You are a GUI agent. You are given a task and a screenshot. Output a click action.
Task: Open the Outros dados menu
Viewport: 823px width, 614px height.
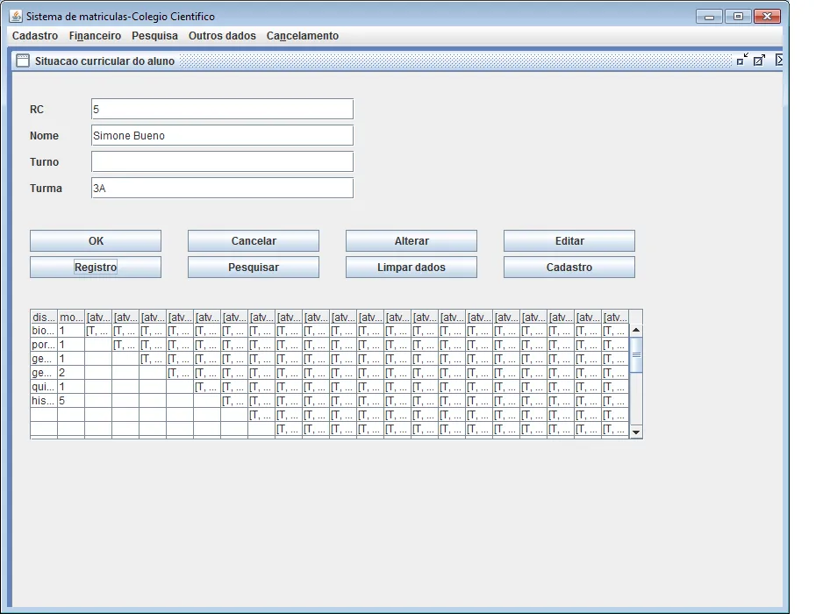tap(222, 36)
